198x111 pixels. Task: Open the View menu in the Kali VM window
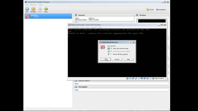(x=82, y=27)
